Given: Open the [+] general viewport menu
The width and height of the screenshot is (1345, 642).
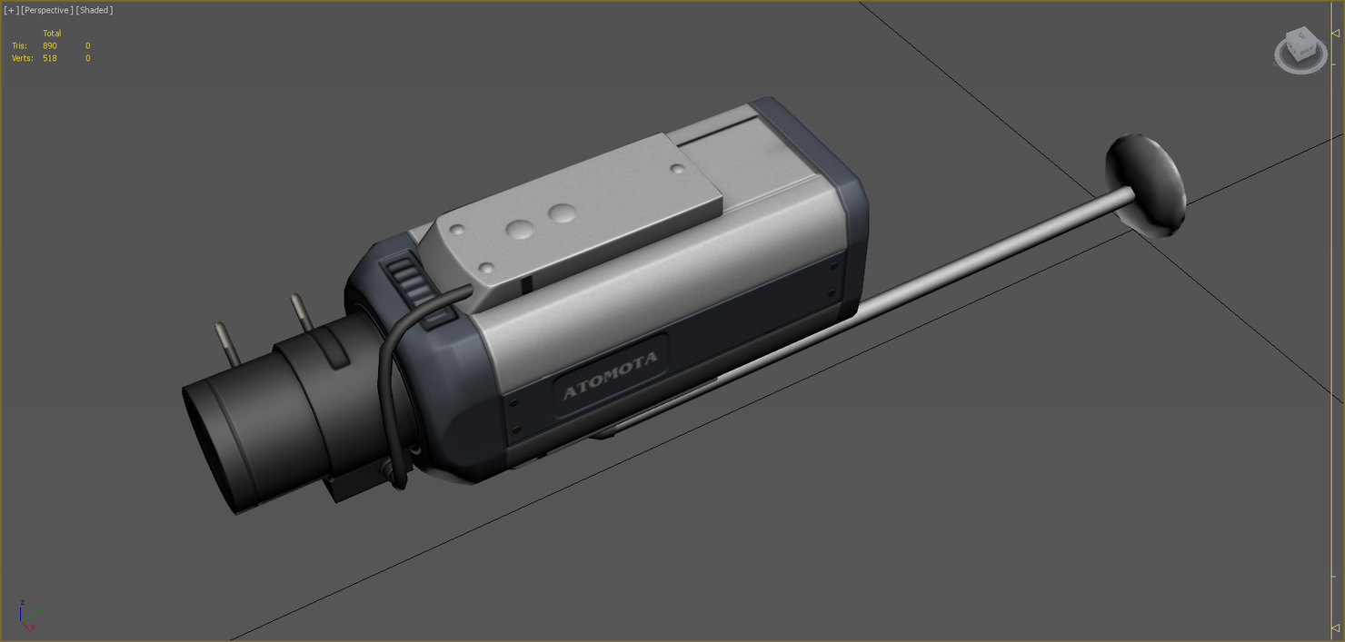Looking at the screenshot, I should pos(10,10).
